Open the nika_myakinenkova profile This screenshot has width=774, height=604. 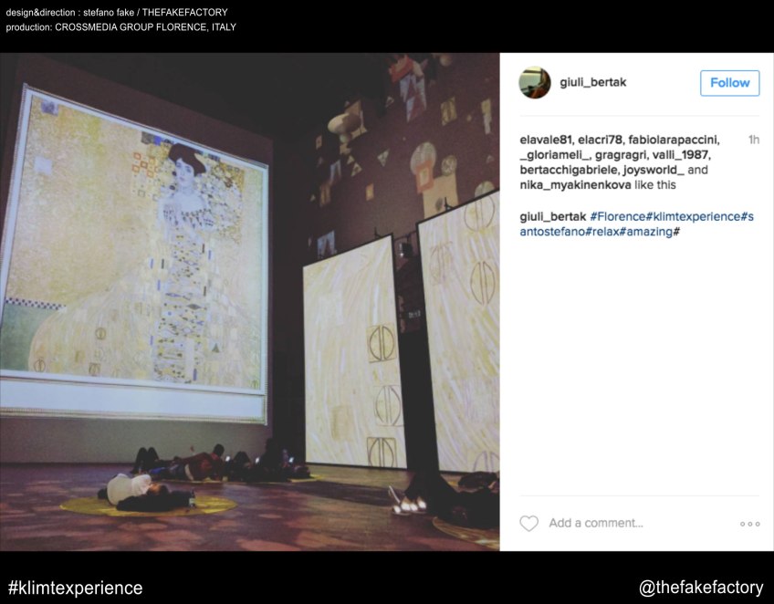574,185
